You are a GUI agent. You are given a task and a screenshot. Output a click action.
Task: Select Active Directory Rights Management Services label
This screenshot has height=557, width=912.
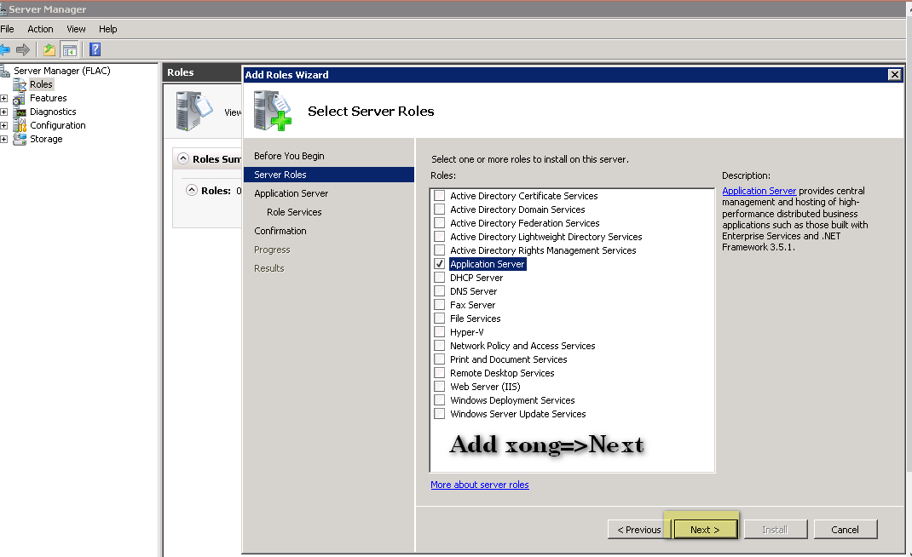[x=543, y=250]
